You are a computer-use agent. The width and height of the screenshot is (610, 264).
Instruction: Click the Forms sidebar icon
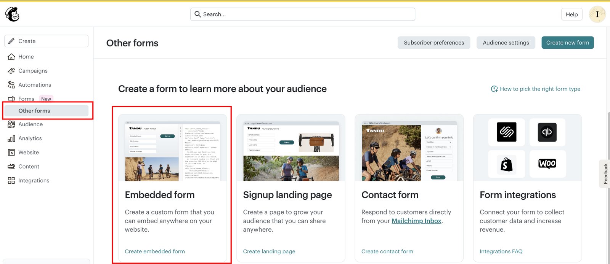tap(11, 99)
